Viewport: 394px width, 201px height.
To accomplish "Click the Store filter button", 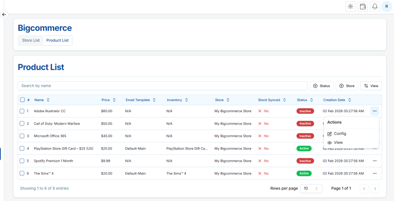I will click(347, 86).
